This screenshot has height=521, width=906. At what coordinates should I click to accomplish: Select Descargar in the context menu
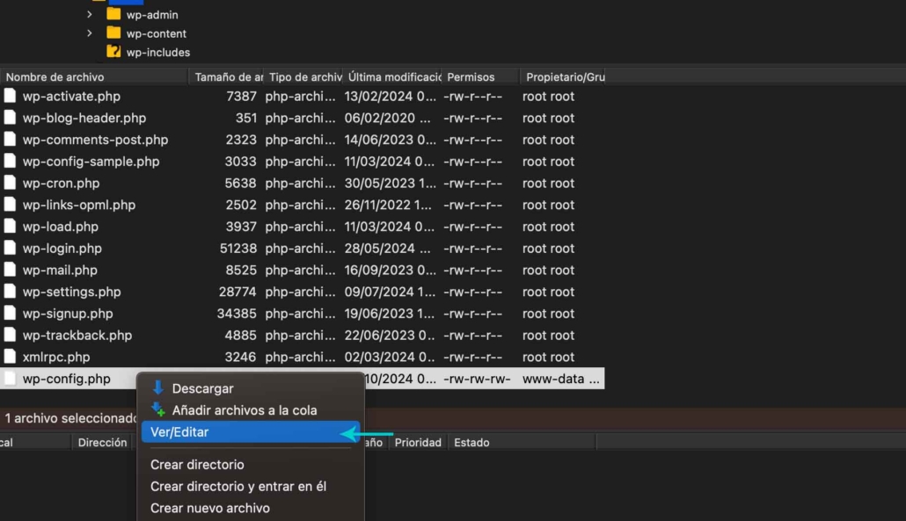click(x=202, y=388)
